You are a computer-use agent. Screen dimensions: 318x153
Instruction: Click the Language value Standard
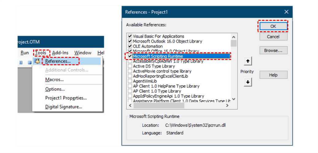[175, 133]
